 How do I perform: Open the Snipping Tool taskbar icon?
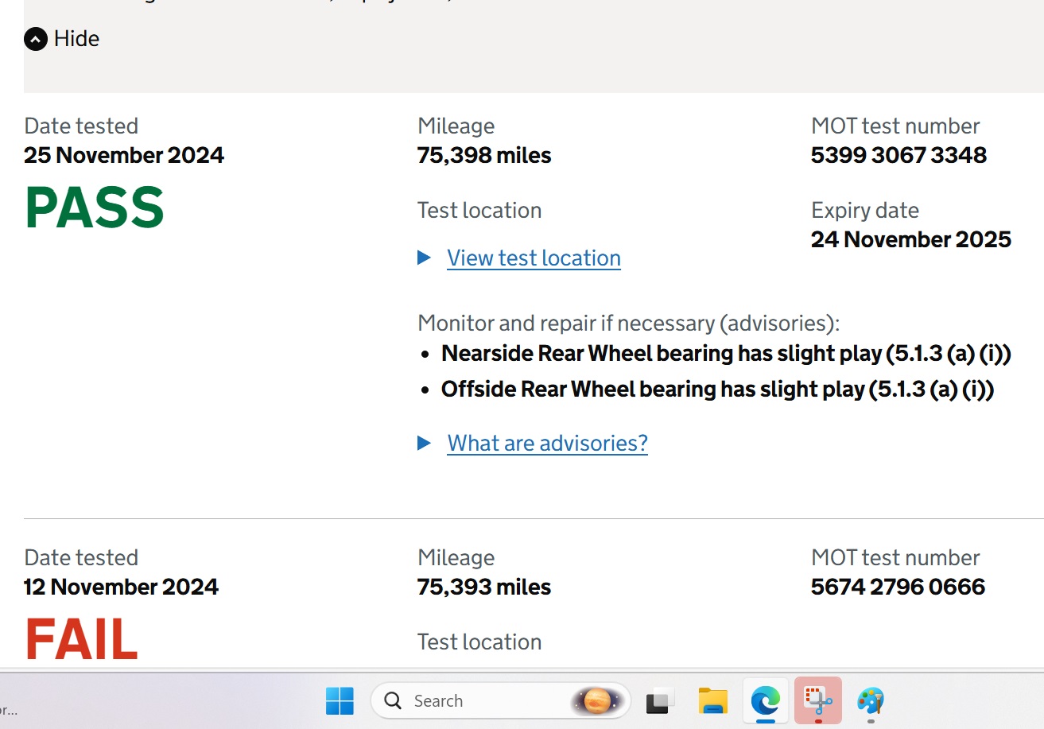pyautogui.click(x=817, y=700)
